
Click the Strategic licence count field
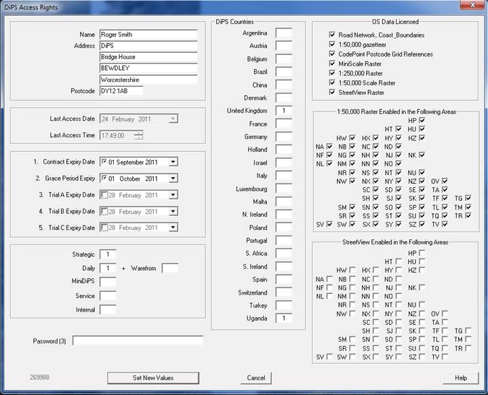(x=108, y=255)
